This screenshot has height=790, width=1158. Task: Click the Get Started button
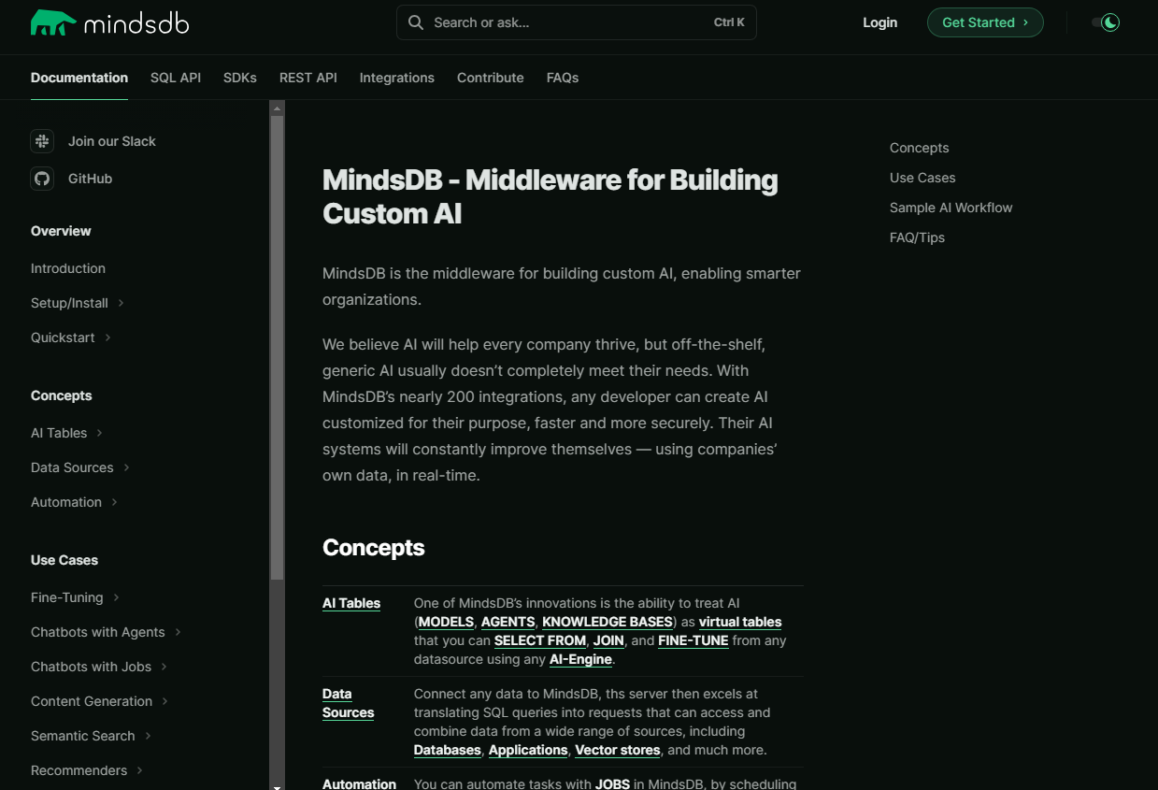coord(985,22)
